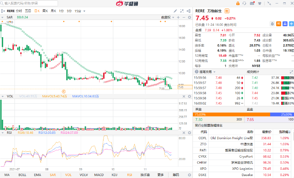Click the 7.45 current price tag

click(185, 87)
